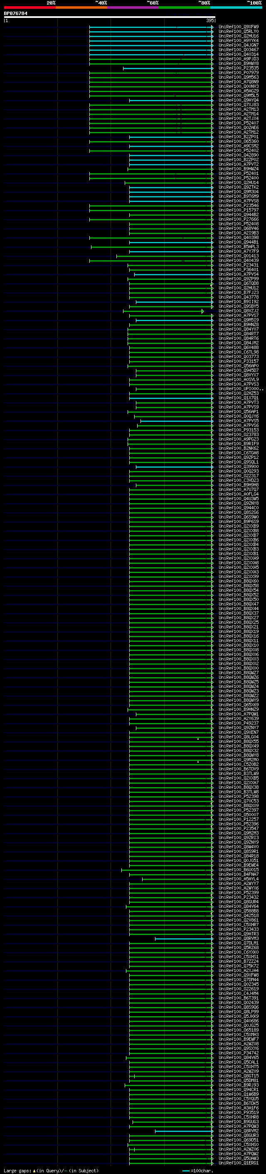Select label UniRef100_Q9AYQ4
Image resolution: width=266 pixels, height=1174 pixels.
tap(238, 100)
